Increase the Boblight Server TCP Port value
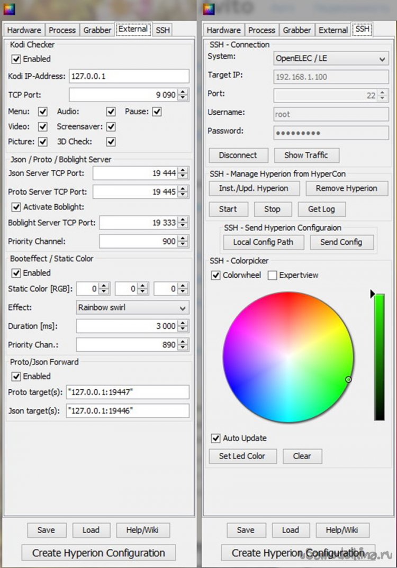This screenshot has width=397, height=568. [x=183, y=220]
